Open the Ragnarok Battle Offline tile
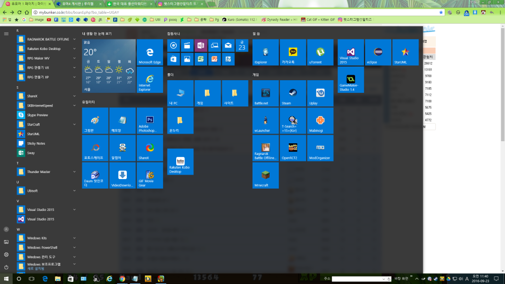505x284 pixels. coord(266,148)
